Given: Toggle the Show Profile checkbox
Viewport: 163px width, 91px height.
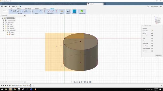Looking at the screenshot, I should (152, 43).
